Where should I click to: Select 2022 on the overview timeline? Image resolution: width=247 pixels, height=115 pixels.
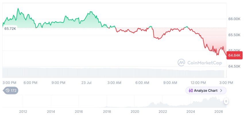163,112
